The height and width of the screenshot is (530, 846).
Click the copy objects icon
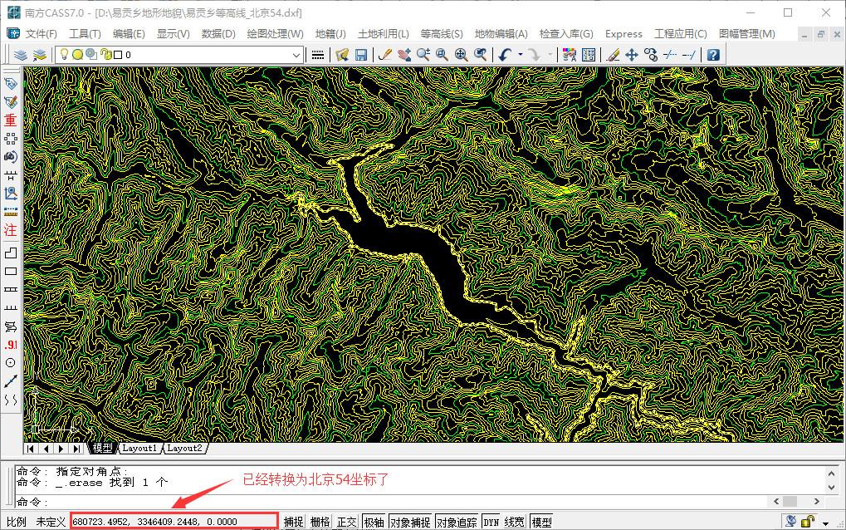click(651, 55)
